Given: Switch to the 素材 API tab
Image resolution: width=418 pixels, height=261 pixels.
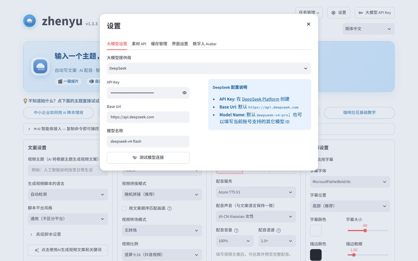Looking at the screenshot, I should pyautogui.click(x=139, y=44).
